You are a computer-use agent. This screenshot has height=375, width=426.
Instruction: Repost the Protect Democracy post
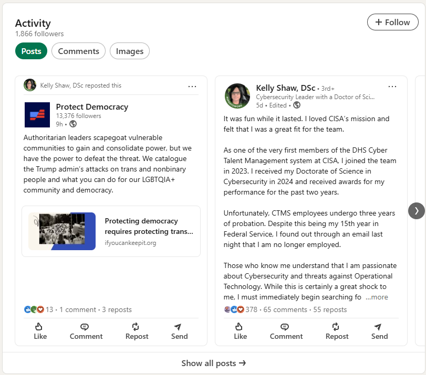click(137, 331)
